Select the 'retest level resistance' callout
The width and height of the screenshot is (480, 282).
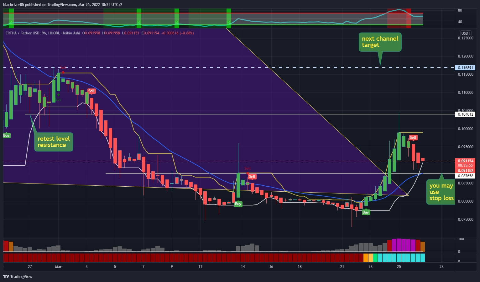pyautogui.click(x=54, y=142)
